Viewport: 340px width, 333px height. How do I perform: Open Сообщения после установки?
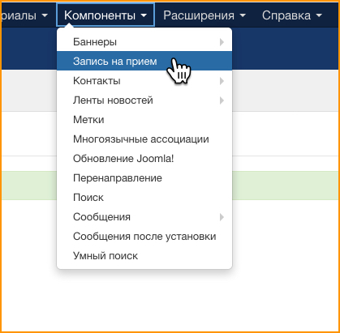pyautogui.click(x=144, y=237)
